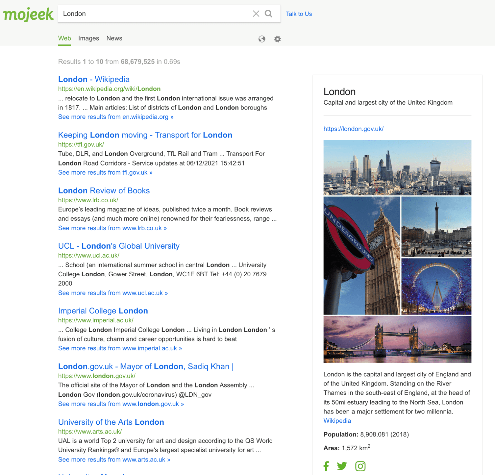
Task: Open https://london.gov.uk in the info panel
Action: [353, 129]
